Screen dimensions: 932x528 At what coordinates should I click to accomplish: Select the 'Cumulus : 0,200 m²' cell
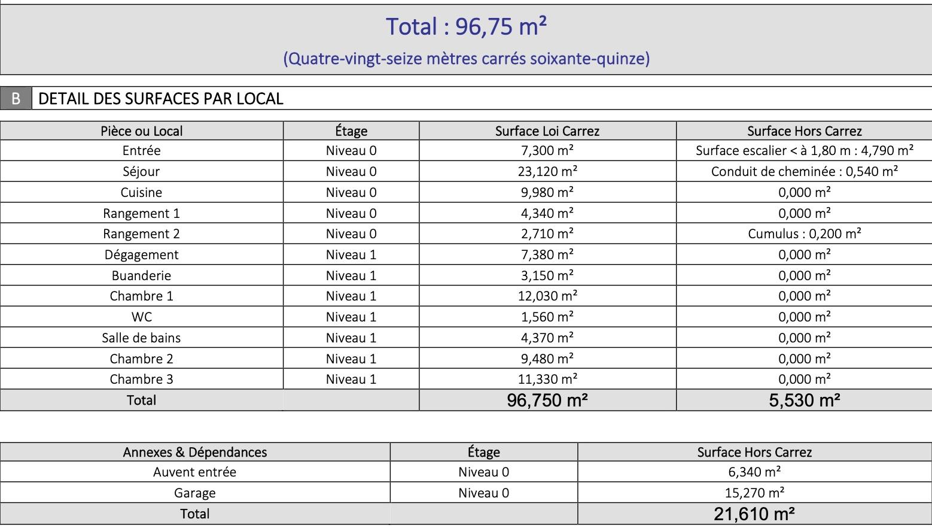(x=805, y=234)
